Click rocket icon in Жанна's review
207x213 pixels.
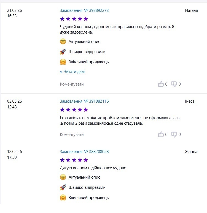(x=63, y=187)
